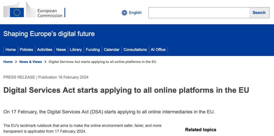Click the Digital Services Act article headline
Image resolution: width=274 pixels, height=136 pixels.
point(126,90)
